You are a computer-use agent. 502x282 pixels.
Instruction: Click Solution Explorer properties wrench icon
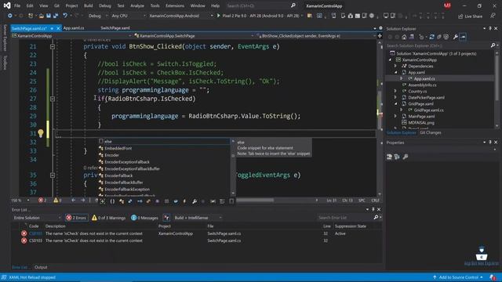pos(455,37)
